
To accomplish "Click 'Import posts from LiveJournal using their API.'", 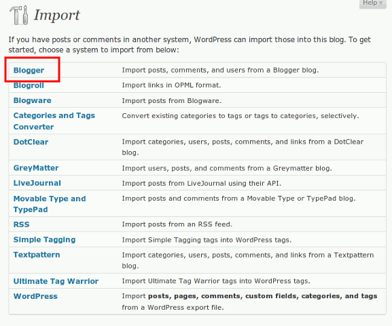I will (202, 183).
